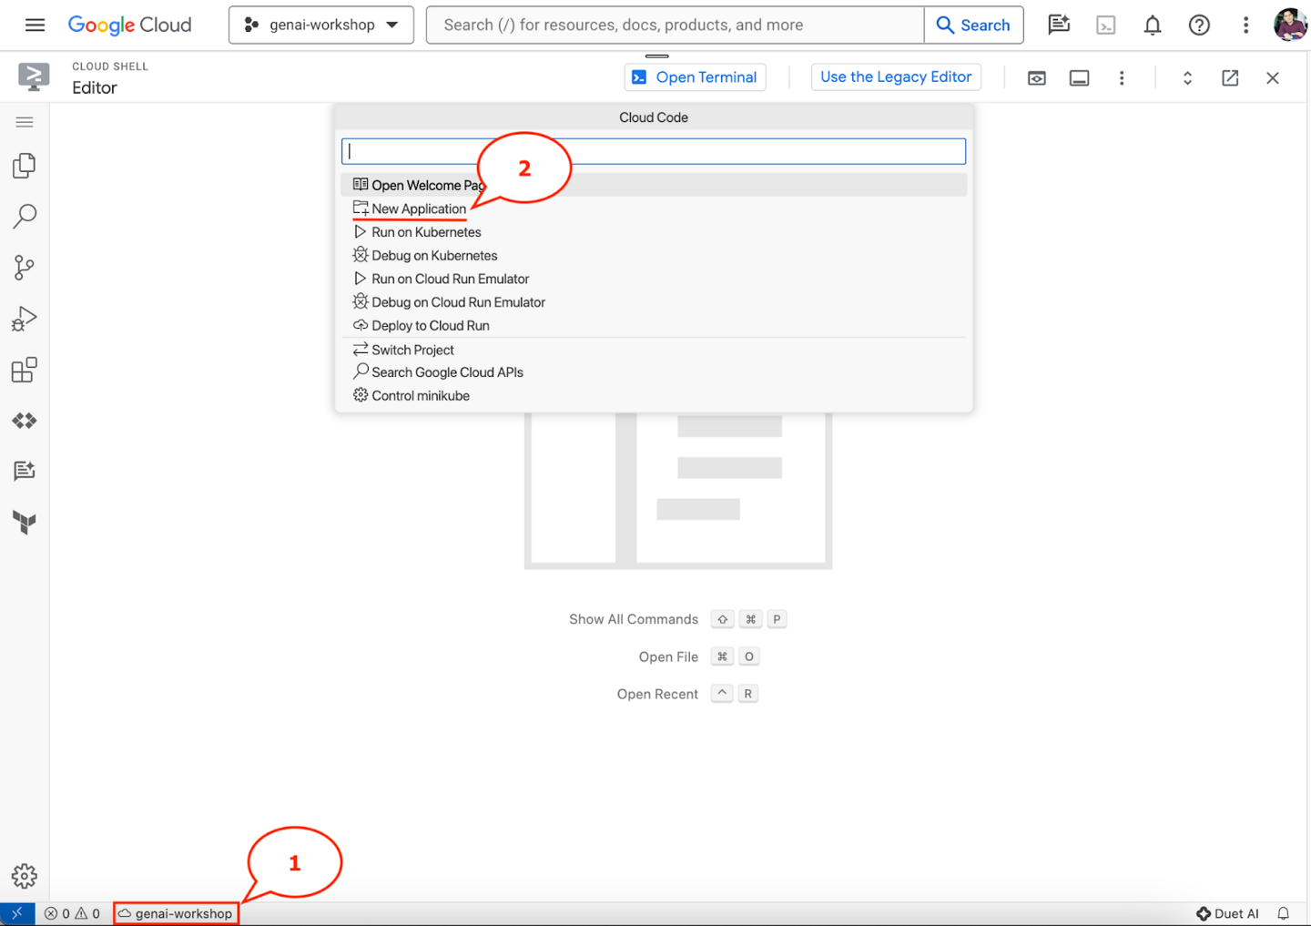Open the Explorer panel in the sidebar
This screenshot has height=926, width=1311.
pos(24,165)
